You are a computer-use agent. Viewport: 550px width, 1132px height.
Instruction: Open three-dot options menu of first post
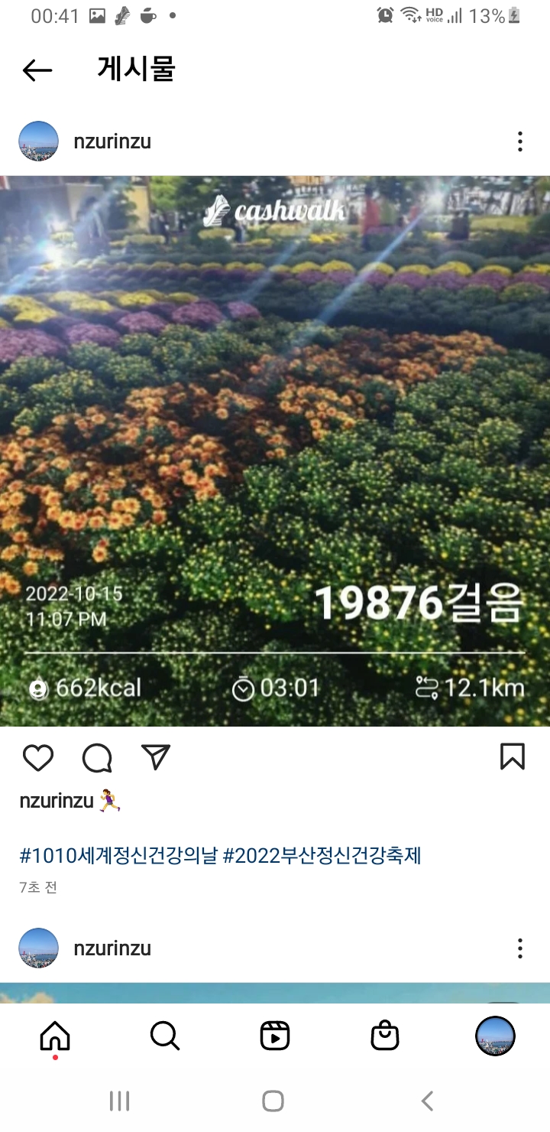click(519, 141)
